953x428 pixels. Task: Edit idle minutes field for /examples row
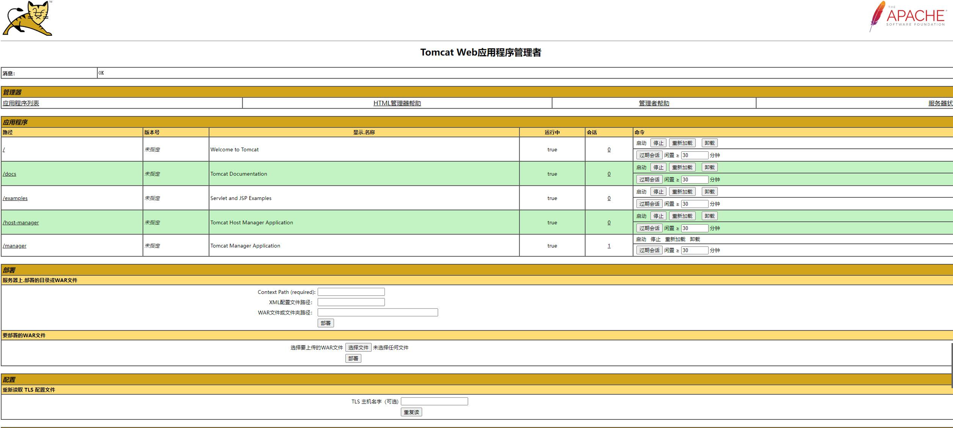[695, 204]
